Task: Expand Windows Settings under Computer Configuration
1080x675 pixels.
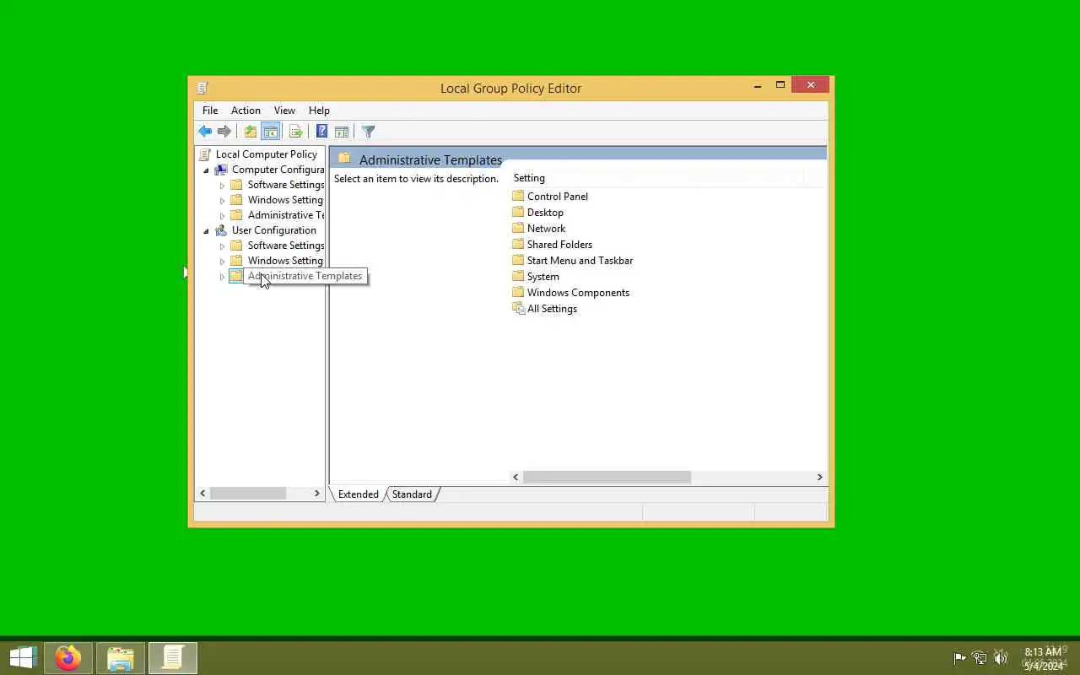Action: coord(222,201)
